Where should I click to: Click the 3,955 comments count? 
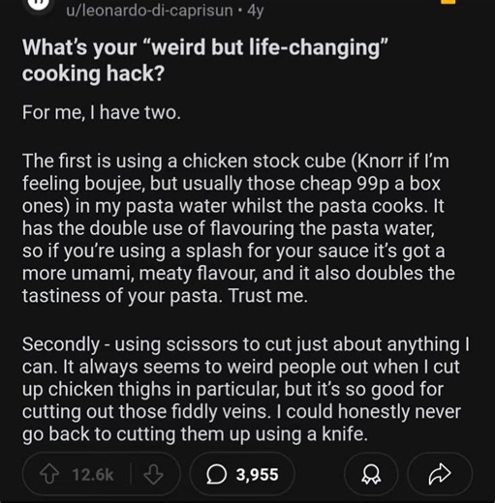pos(257,475)
